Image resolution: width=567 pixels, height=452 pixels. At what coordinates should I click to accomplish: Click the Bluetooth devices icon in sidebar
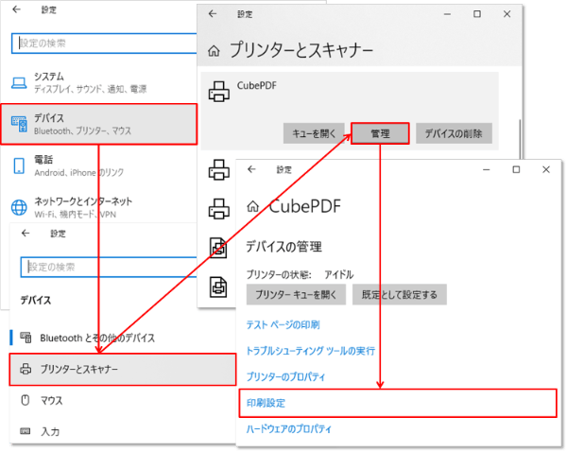pyautogui.click(x=26, y=338)
